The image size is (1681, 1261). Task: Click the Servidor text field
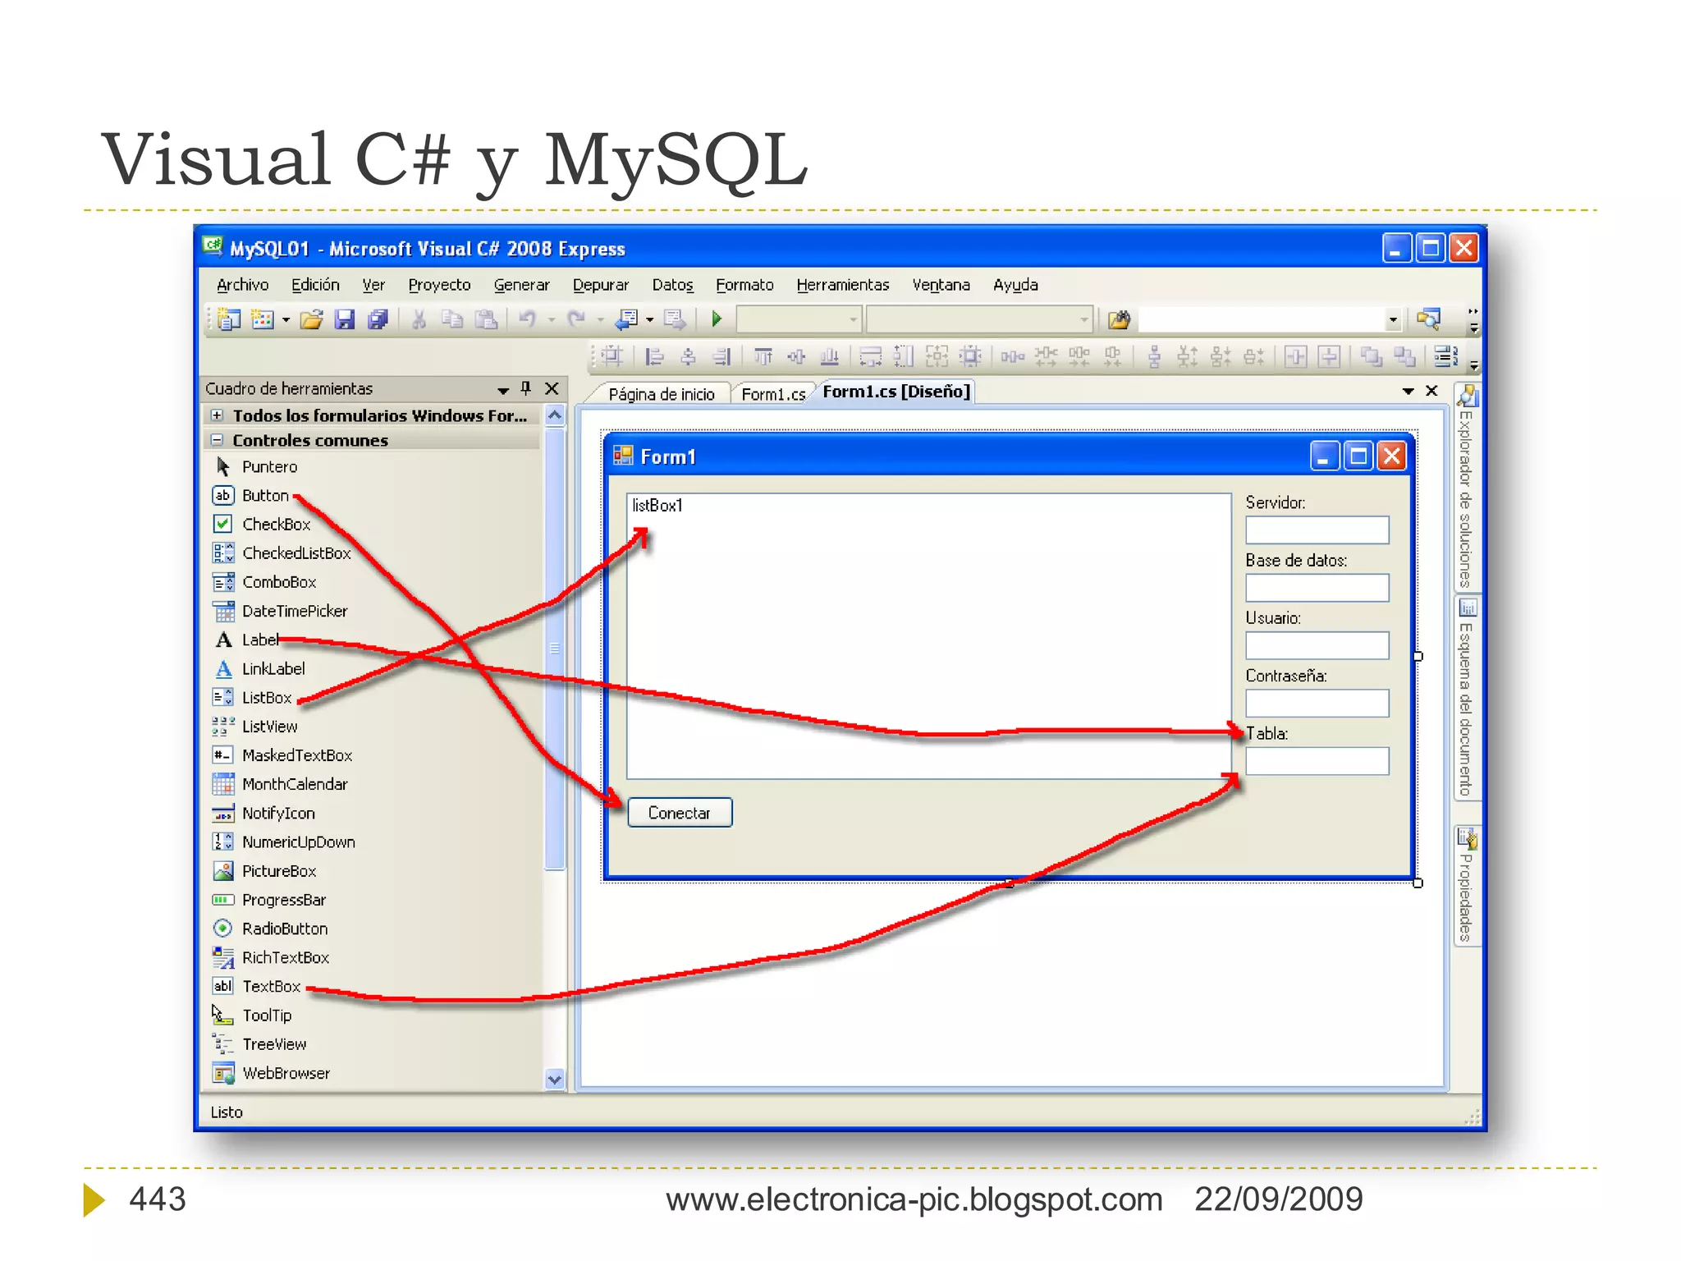1317,530
